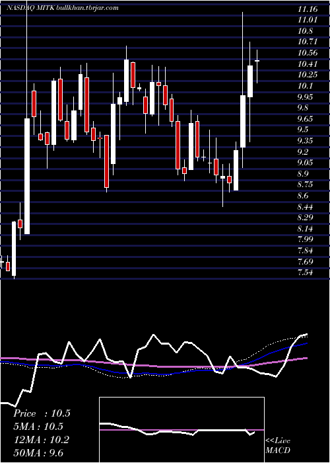Image resolution: width=330 pixels, height=463 pixels.
Task: Click the tall white candle spanning 8.1 to 9.65
Action: pyautogui.click(x=27, y=177)
